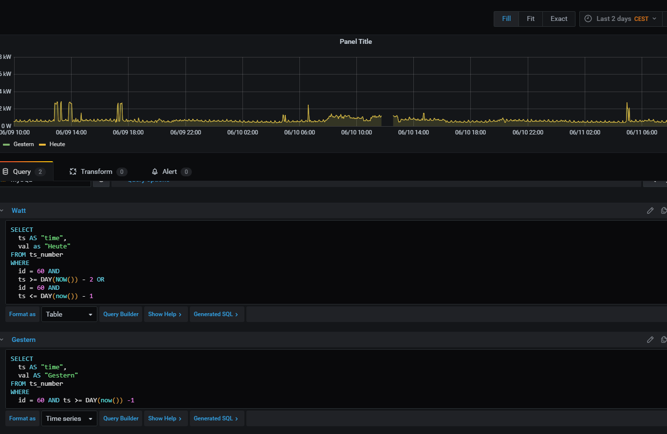667x434 pixels.
Task: Open Query Builder for Watt query
Action: (121, 314)
